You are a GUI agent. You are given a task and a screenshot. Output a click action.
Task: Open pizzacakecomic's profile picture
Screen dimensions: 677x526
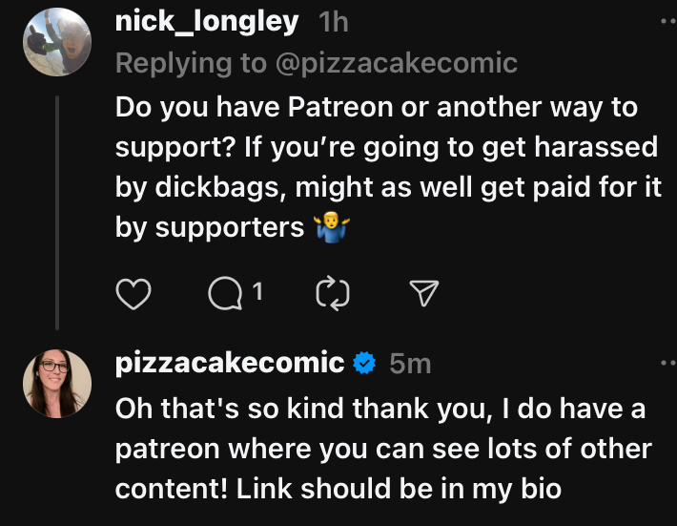coord(57,384)
